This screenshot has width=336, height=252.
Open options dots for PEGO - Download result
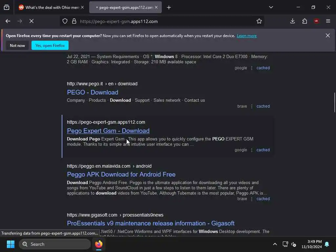click(252, 106)
